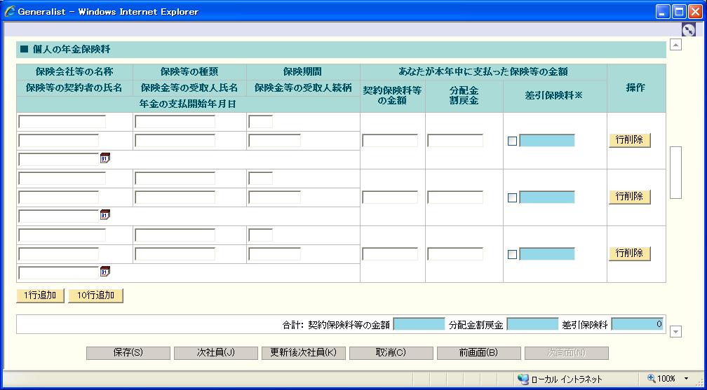Viewport: 707px width, 390px height.
Task: Open calendar picker in third pension row
Action: (105, 272)
